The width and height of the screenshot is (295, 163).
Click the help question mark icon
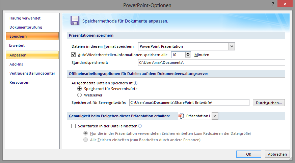tap(273, 4)
